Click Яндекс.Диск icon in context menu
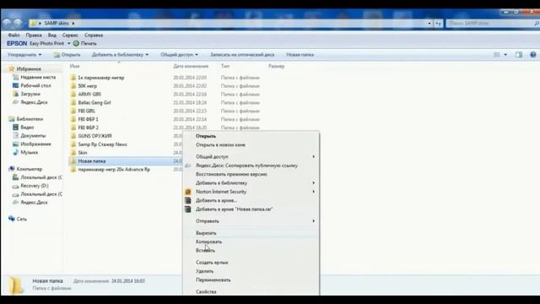Viewport: 540px width, 304px height. [187, 166]
